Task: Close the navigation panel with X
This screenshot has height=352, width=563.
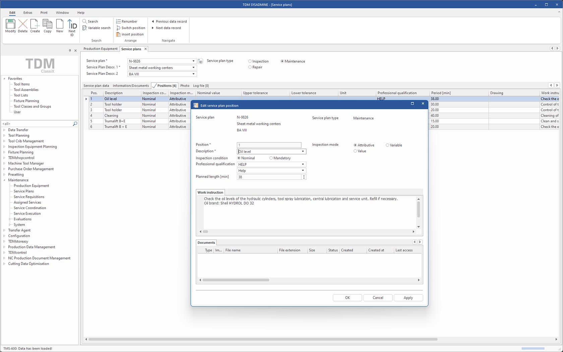Action: tap(75, 50)
